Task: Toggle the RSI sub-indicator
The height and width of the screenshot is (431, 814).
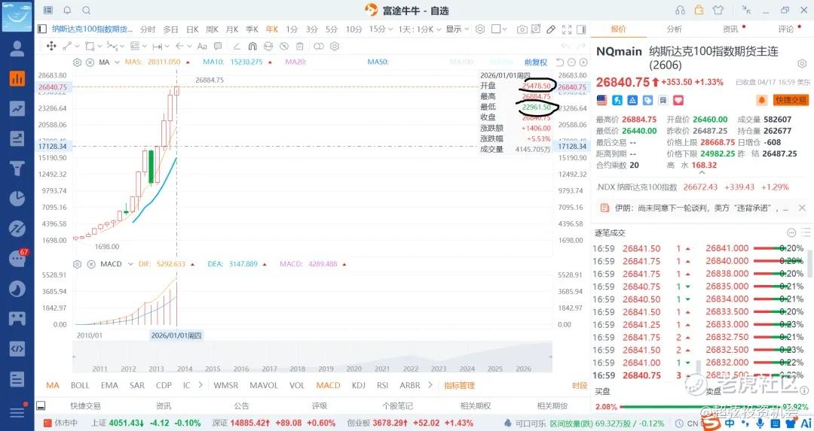Action: [383, 385]
